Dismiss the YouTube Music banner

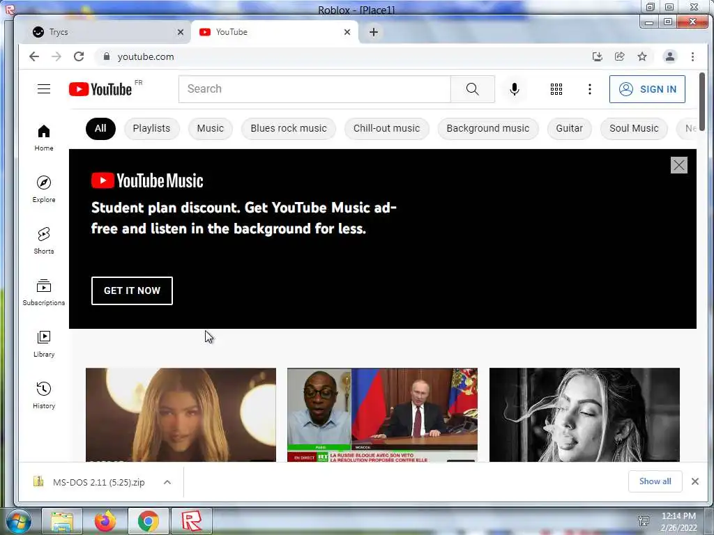678,165
